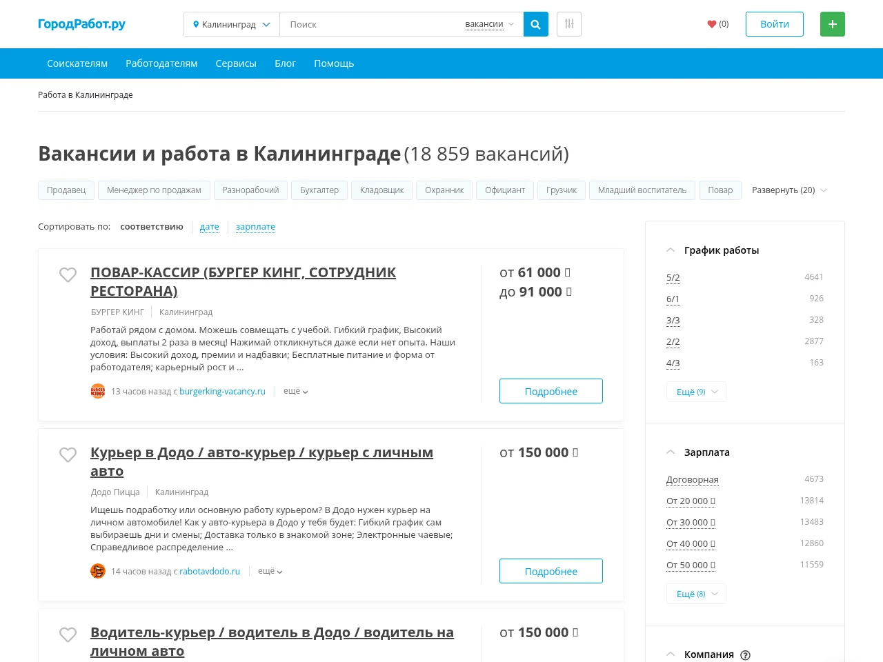Show more schedules with Ещё (9)

pos(696,392)
